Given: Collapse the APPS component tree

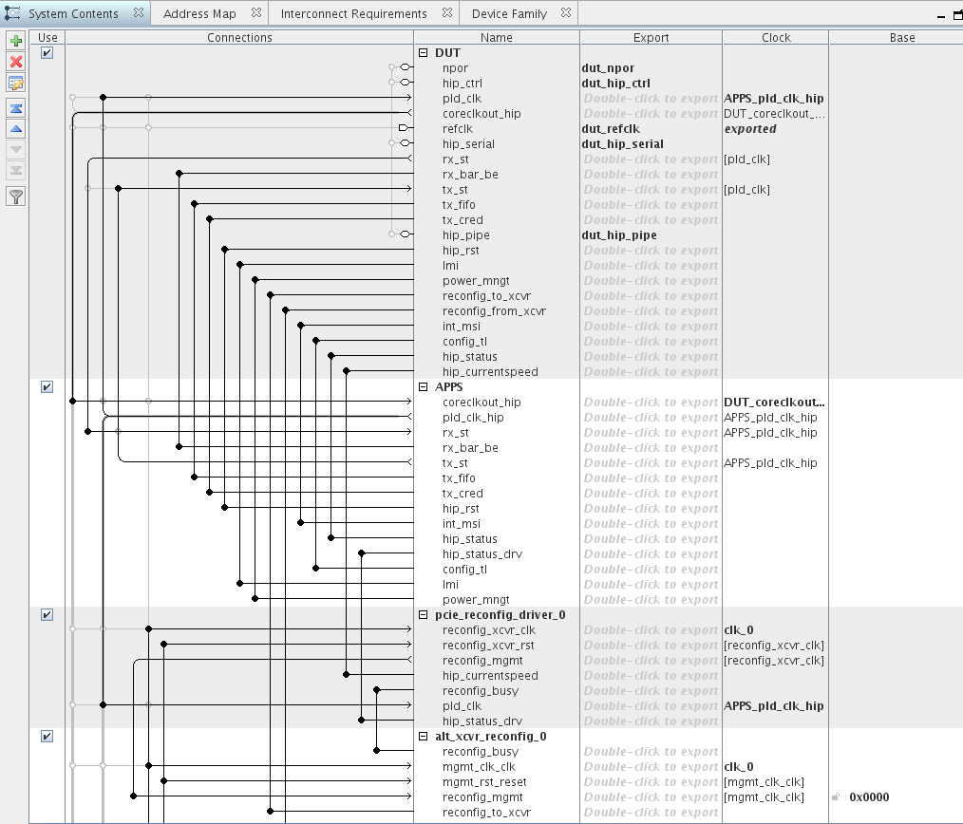Looking at the screenshot, I should (424, 386).
